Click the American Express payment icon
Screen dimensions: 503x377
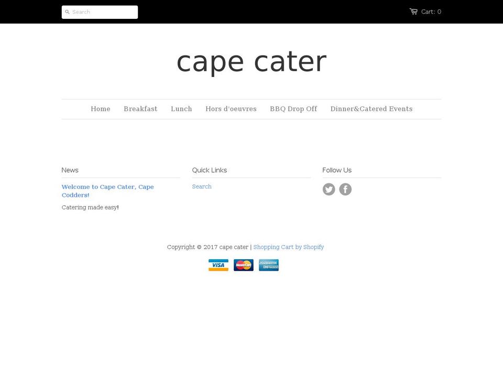269,265
